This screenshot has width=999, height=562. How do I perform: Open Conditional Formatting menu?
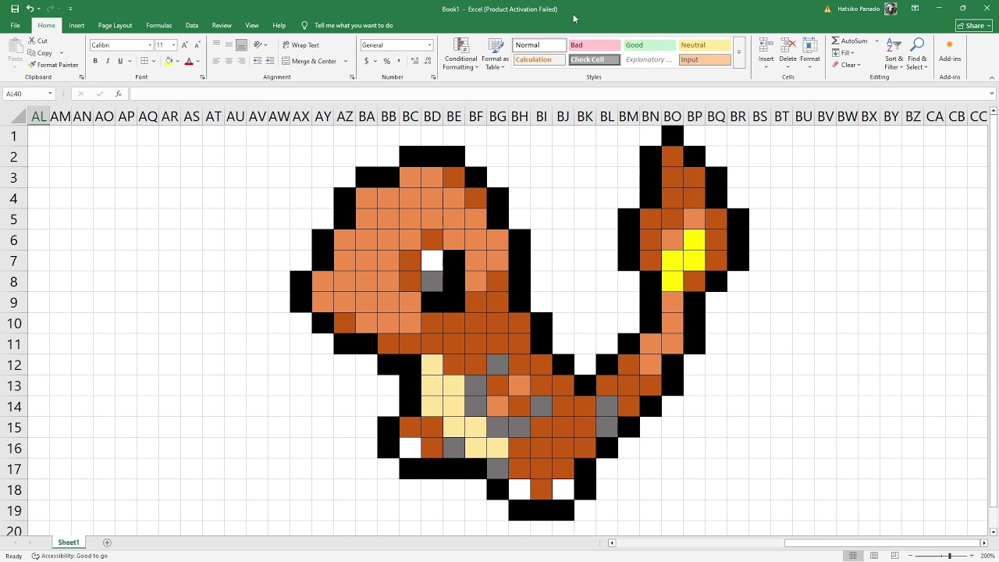460,54
